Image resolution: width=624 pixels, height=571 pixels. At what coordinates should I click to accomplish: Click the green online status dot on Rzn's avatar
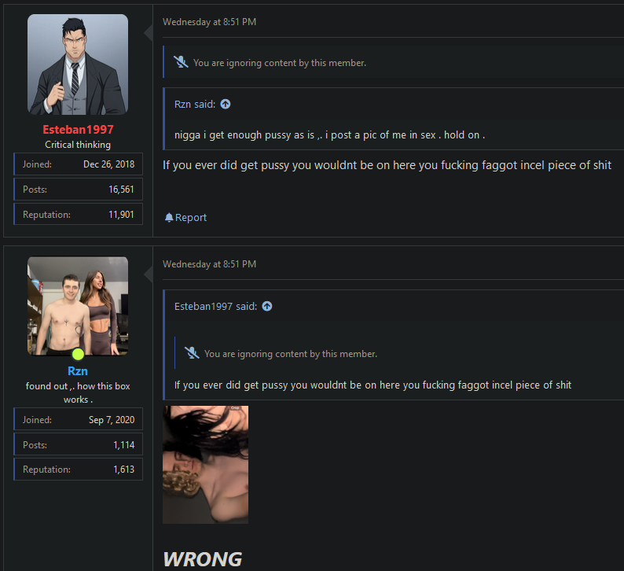pyautogui.click(x=78, y=354)
